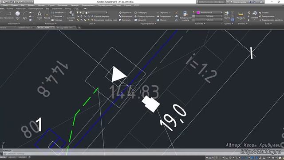Expand the Редактирование panel title
Screen dimensions: 284x160
tap(148, 24)
